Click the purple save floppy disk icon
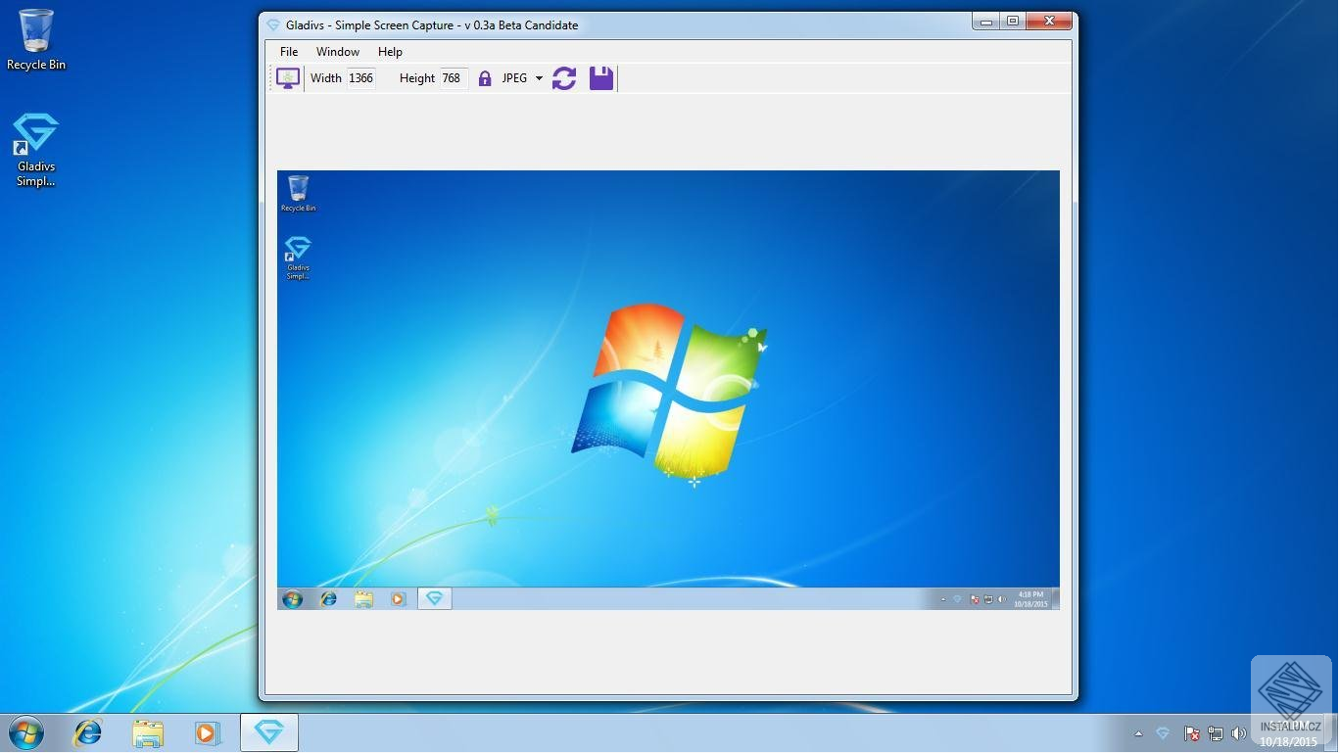Viewport: 1340px width, 753px height. 600,77
